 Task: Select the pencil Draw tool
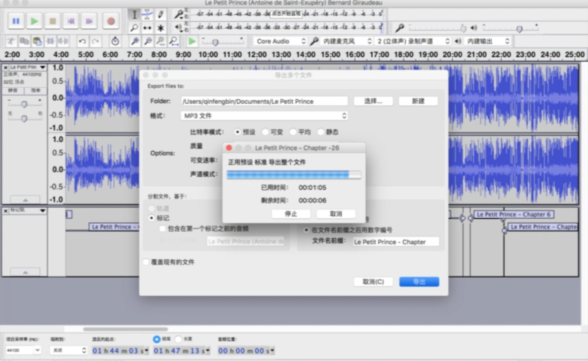coord(160,15)
